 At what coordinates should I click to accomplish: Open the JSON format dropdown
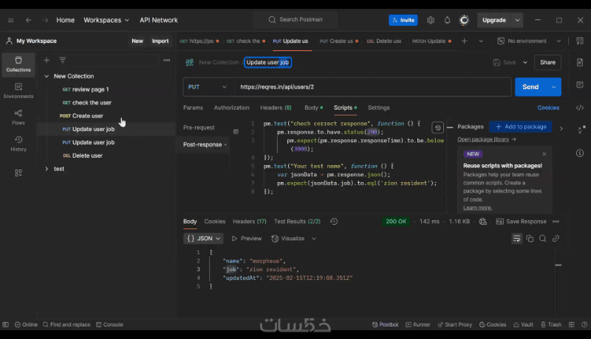coord(203,239)
